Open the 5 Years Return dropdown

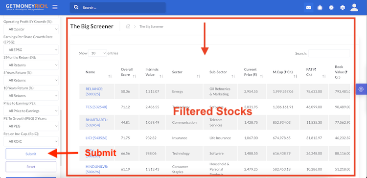tap(31, 80)
